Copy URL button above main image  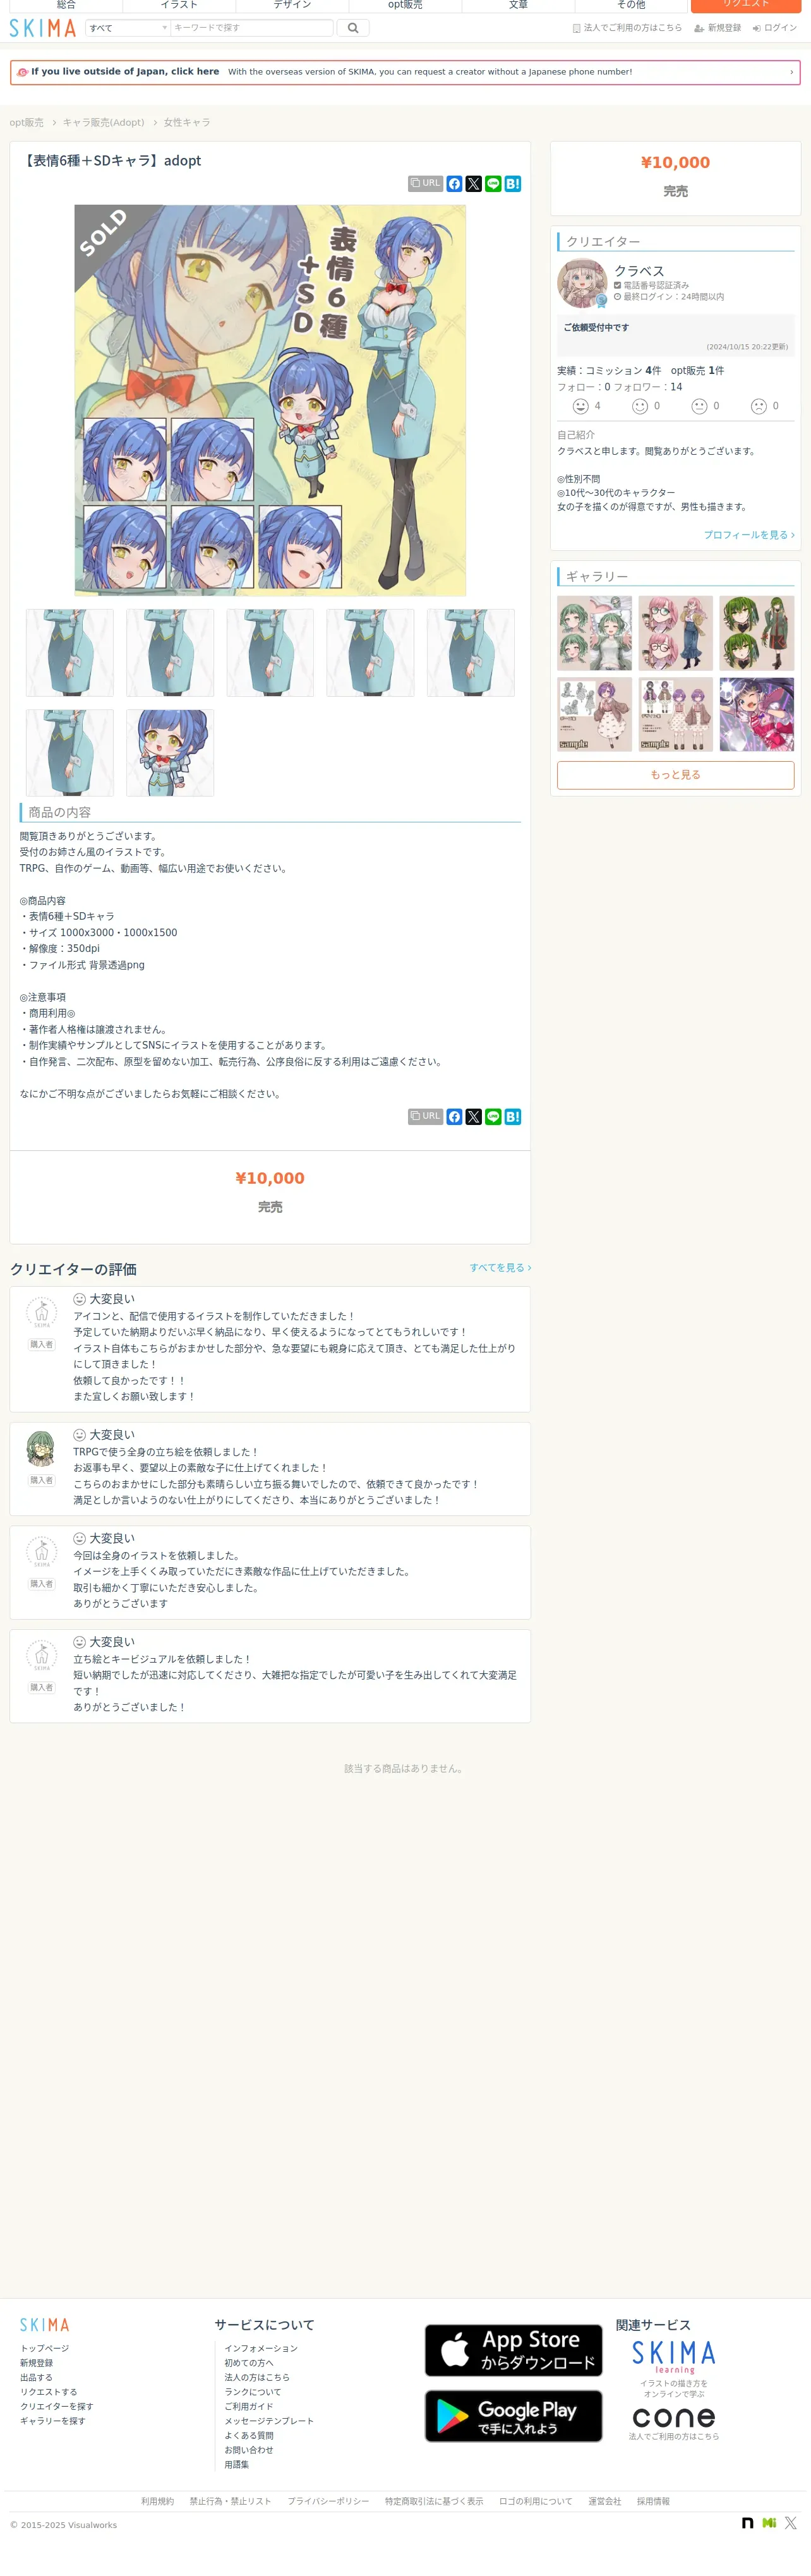click(425, 184)
